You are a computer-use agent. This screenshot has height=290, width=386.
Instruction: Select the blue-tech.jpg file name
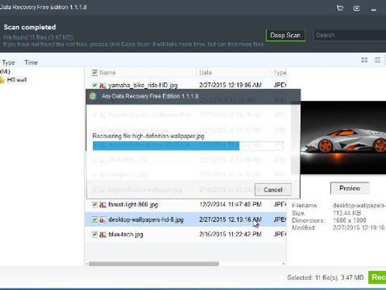click(126, 235)
